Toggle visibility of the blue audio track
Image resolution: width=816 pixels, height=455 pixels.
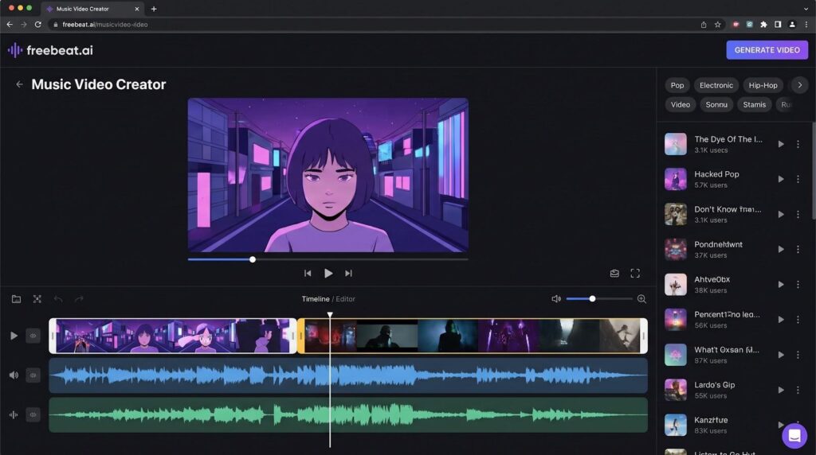33,375
